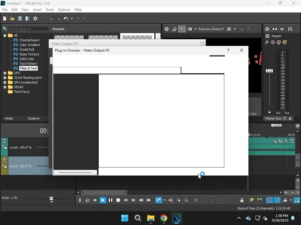
Task: Expand the OFX folder
Action: (5, 73)
